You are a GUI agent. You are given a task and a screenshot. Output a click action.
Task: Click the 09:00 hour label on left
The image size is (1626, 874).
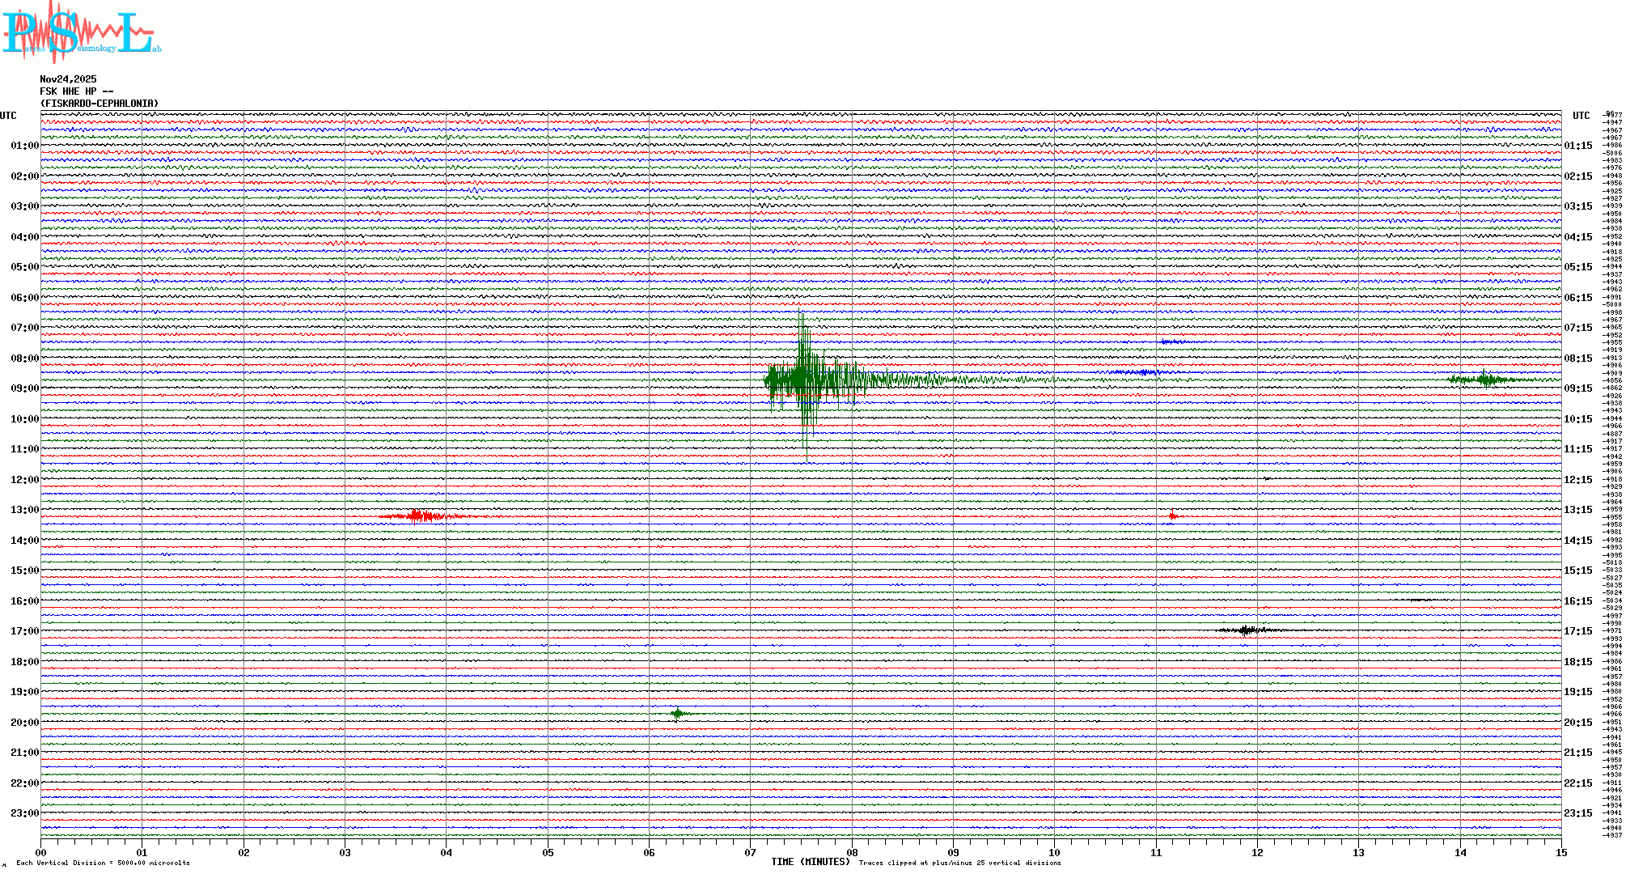pos(24,388)
